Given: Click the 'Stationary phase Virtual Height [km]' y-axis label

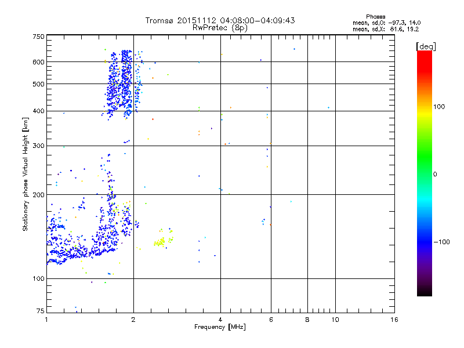Looking at the screenshot, I should point(25,175).
